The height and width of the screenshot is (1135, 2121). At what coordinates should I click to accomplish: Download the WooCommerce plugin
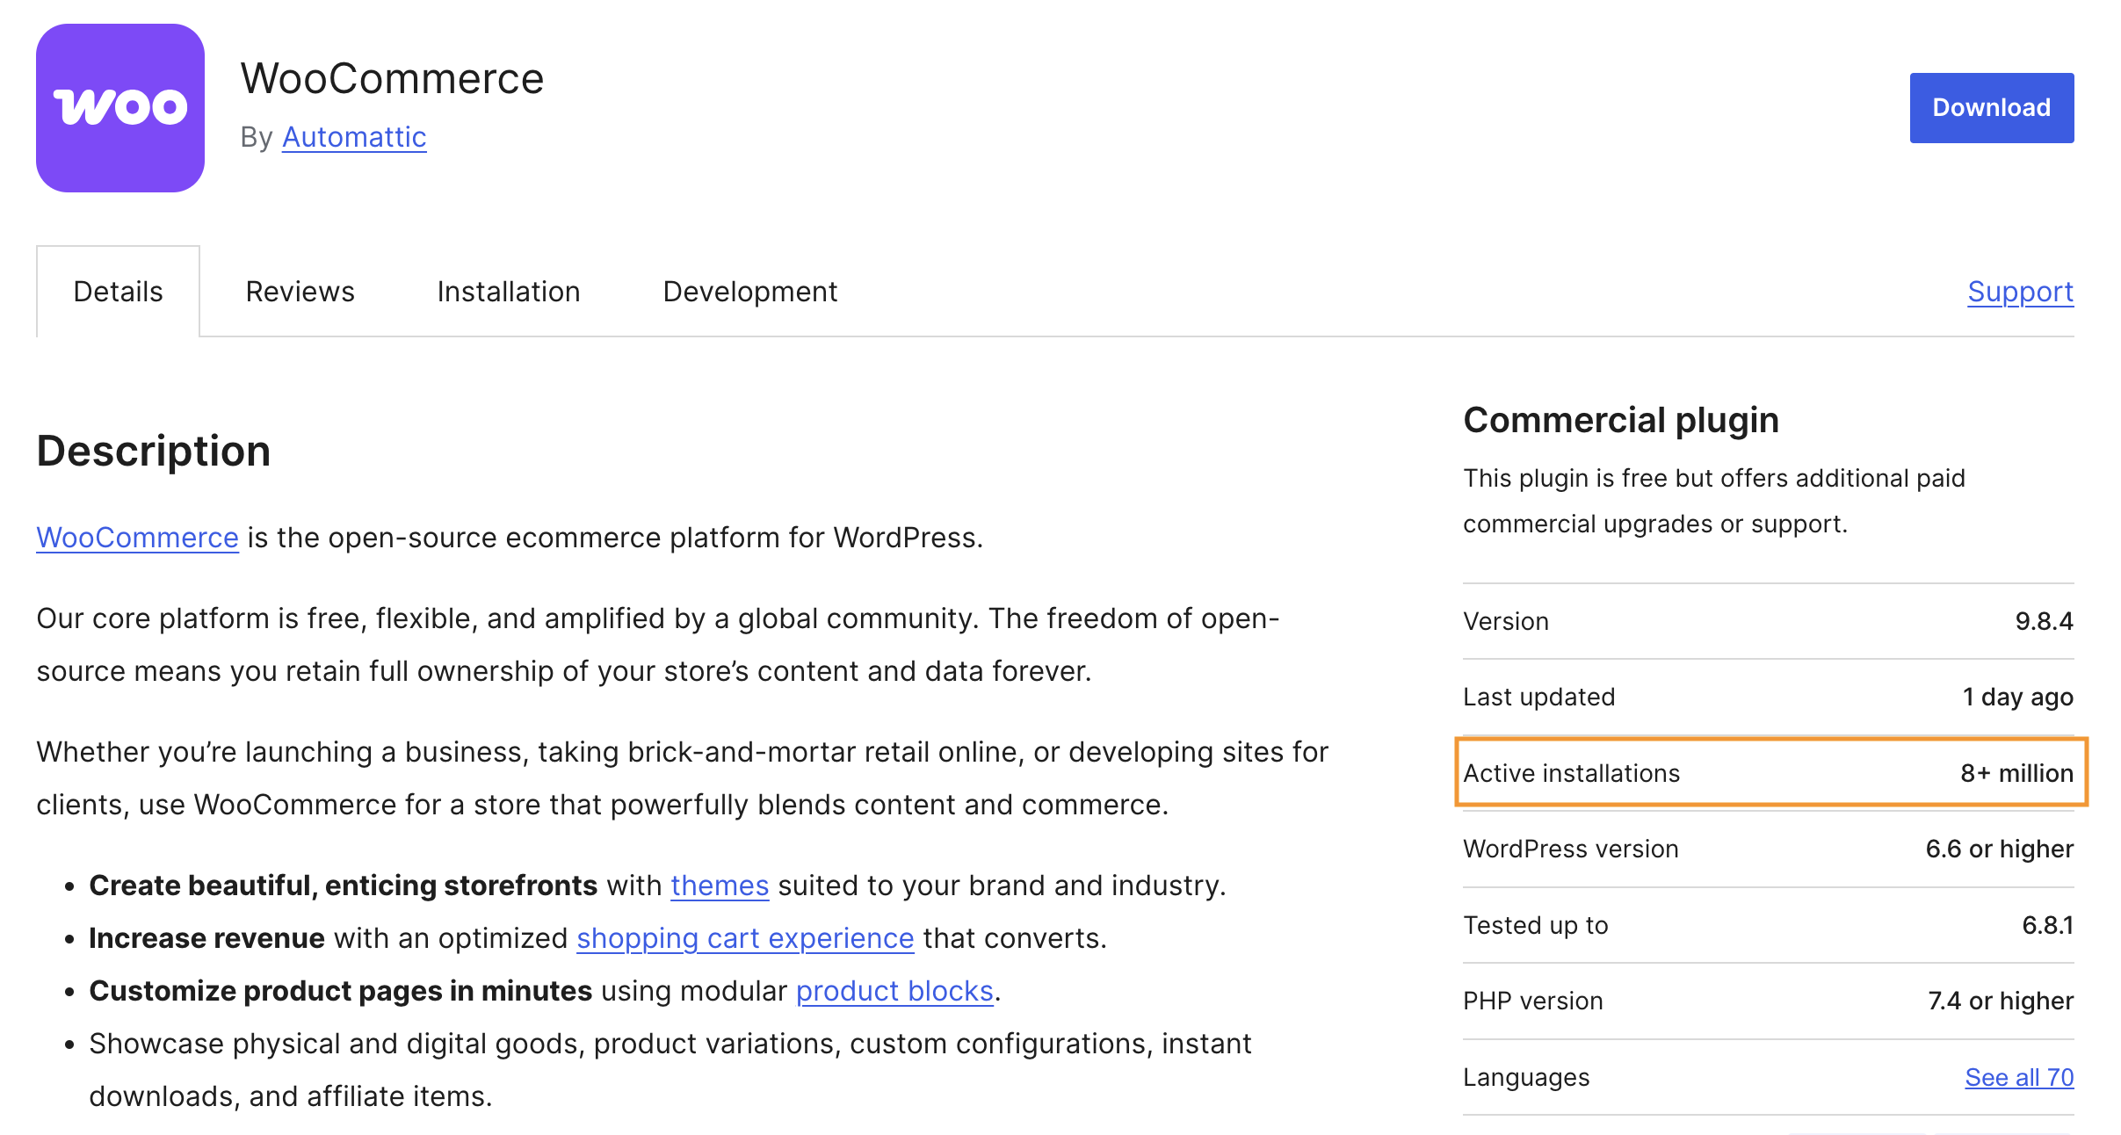coord(1991,108)
